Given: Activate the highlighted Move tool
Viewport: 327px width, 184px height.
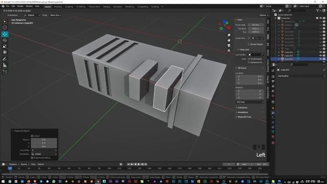Looking at the screenshot, I should (x=5, y=34).
